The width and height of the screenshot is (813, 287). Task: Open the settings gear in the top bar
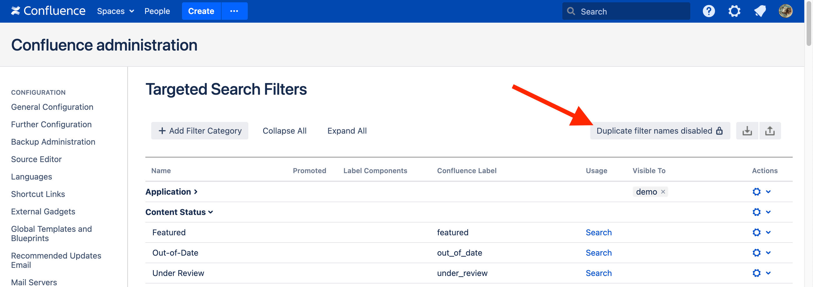pyautogui.click(x=734, y=11)
